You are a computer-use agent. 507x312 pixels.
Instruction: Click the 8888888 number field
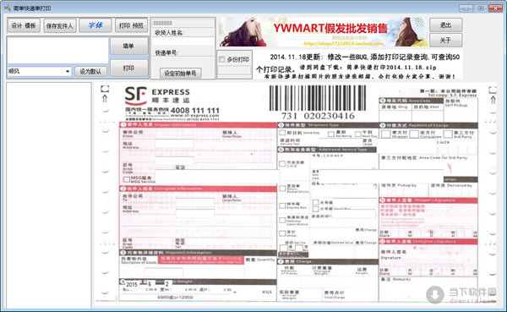(x=183, y=23)
